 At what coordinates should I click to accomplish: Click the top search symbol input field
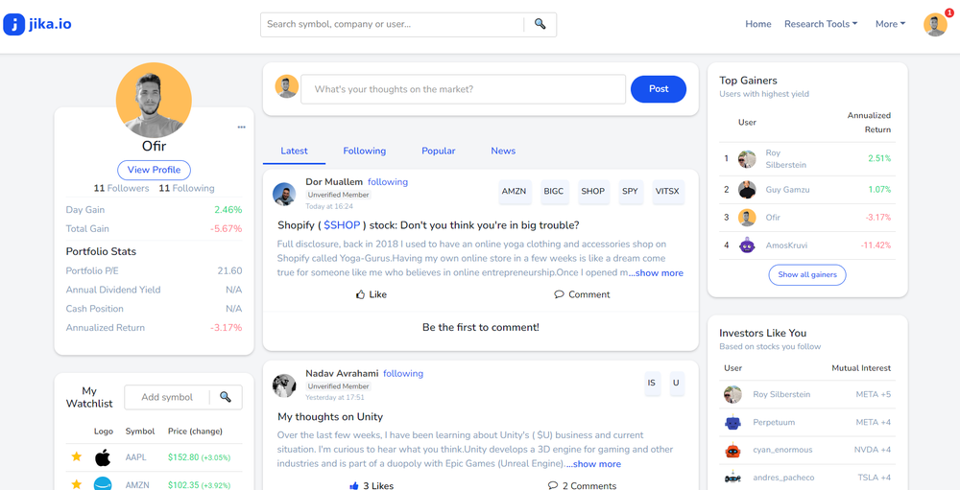(392, 25)
